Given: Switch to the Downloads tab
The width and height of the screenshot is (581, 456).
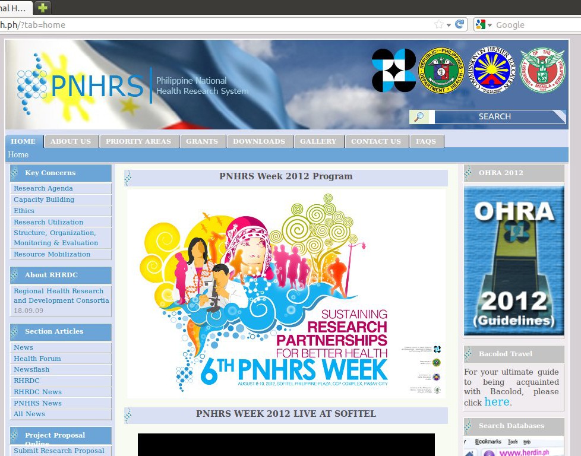Looking at the screenshot, I should point(259,141).
